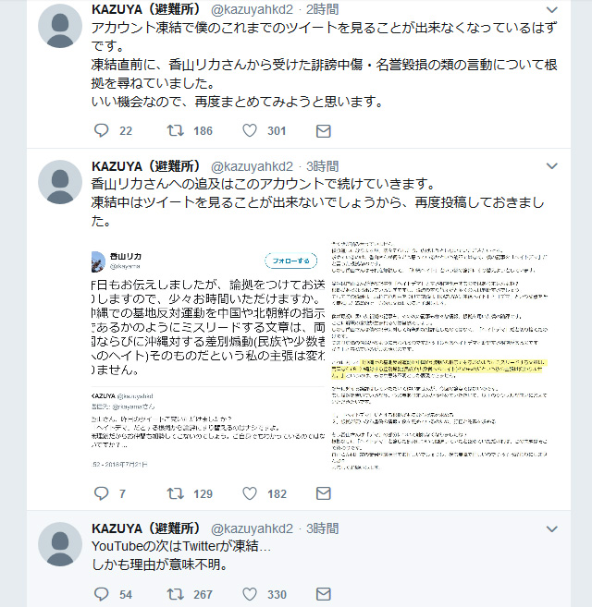The height and width of the screenshot is (607, 592).
Task: Open the envelope icon on the last tweet
Action: click(324, 594)
